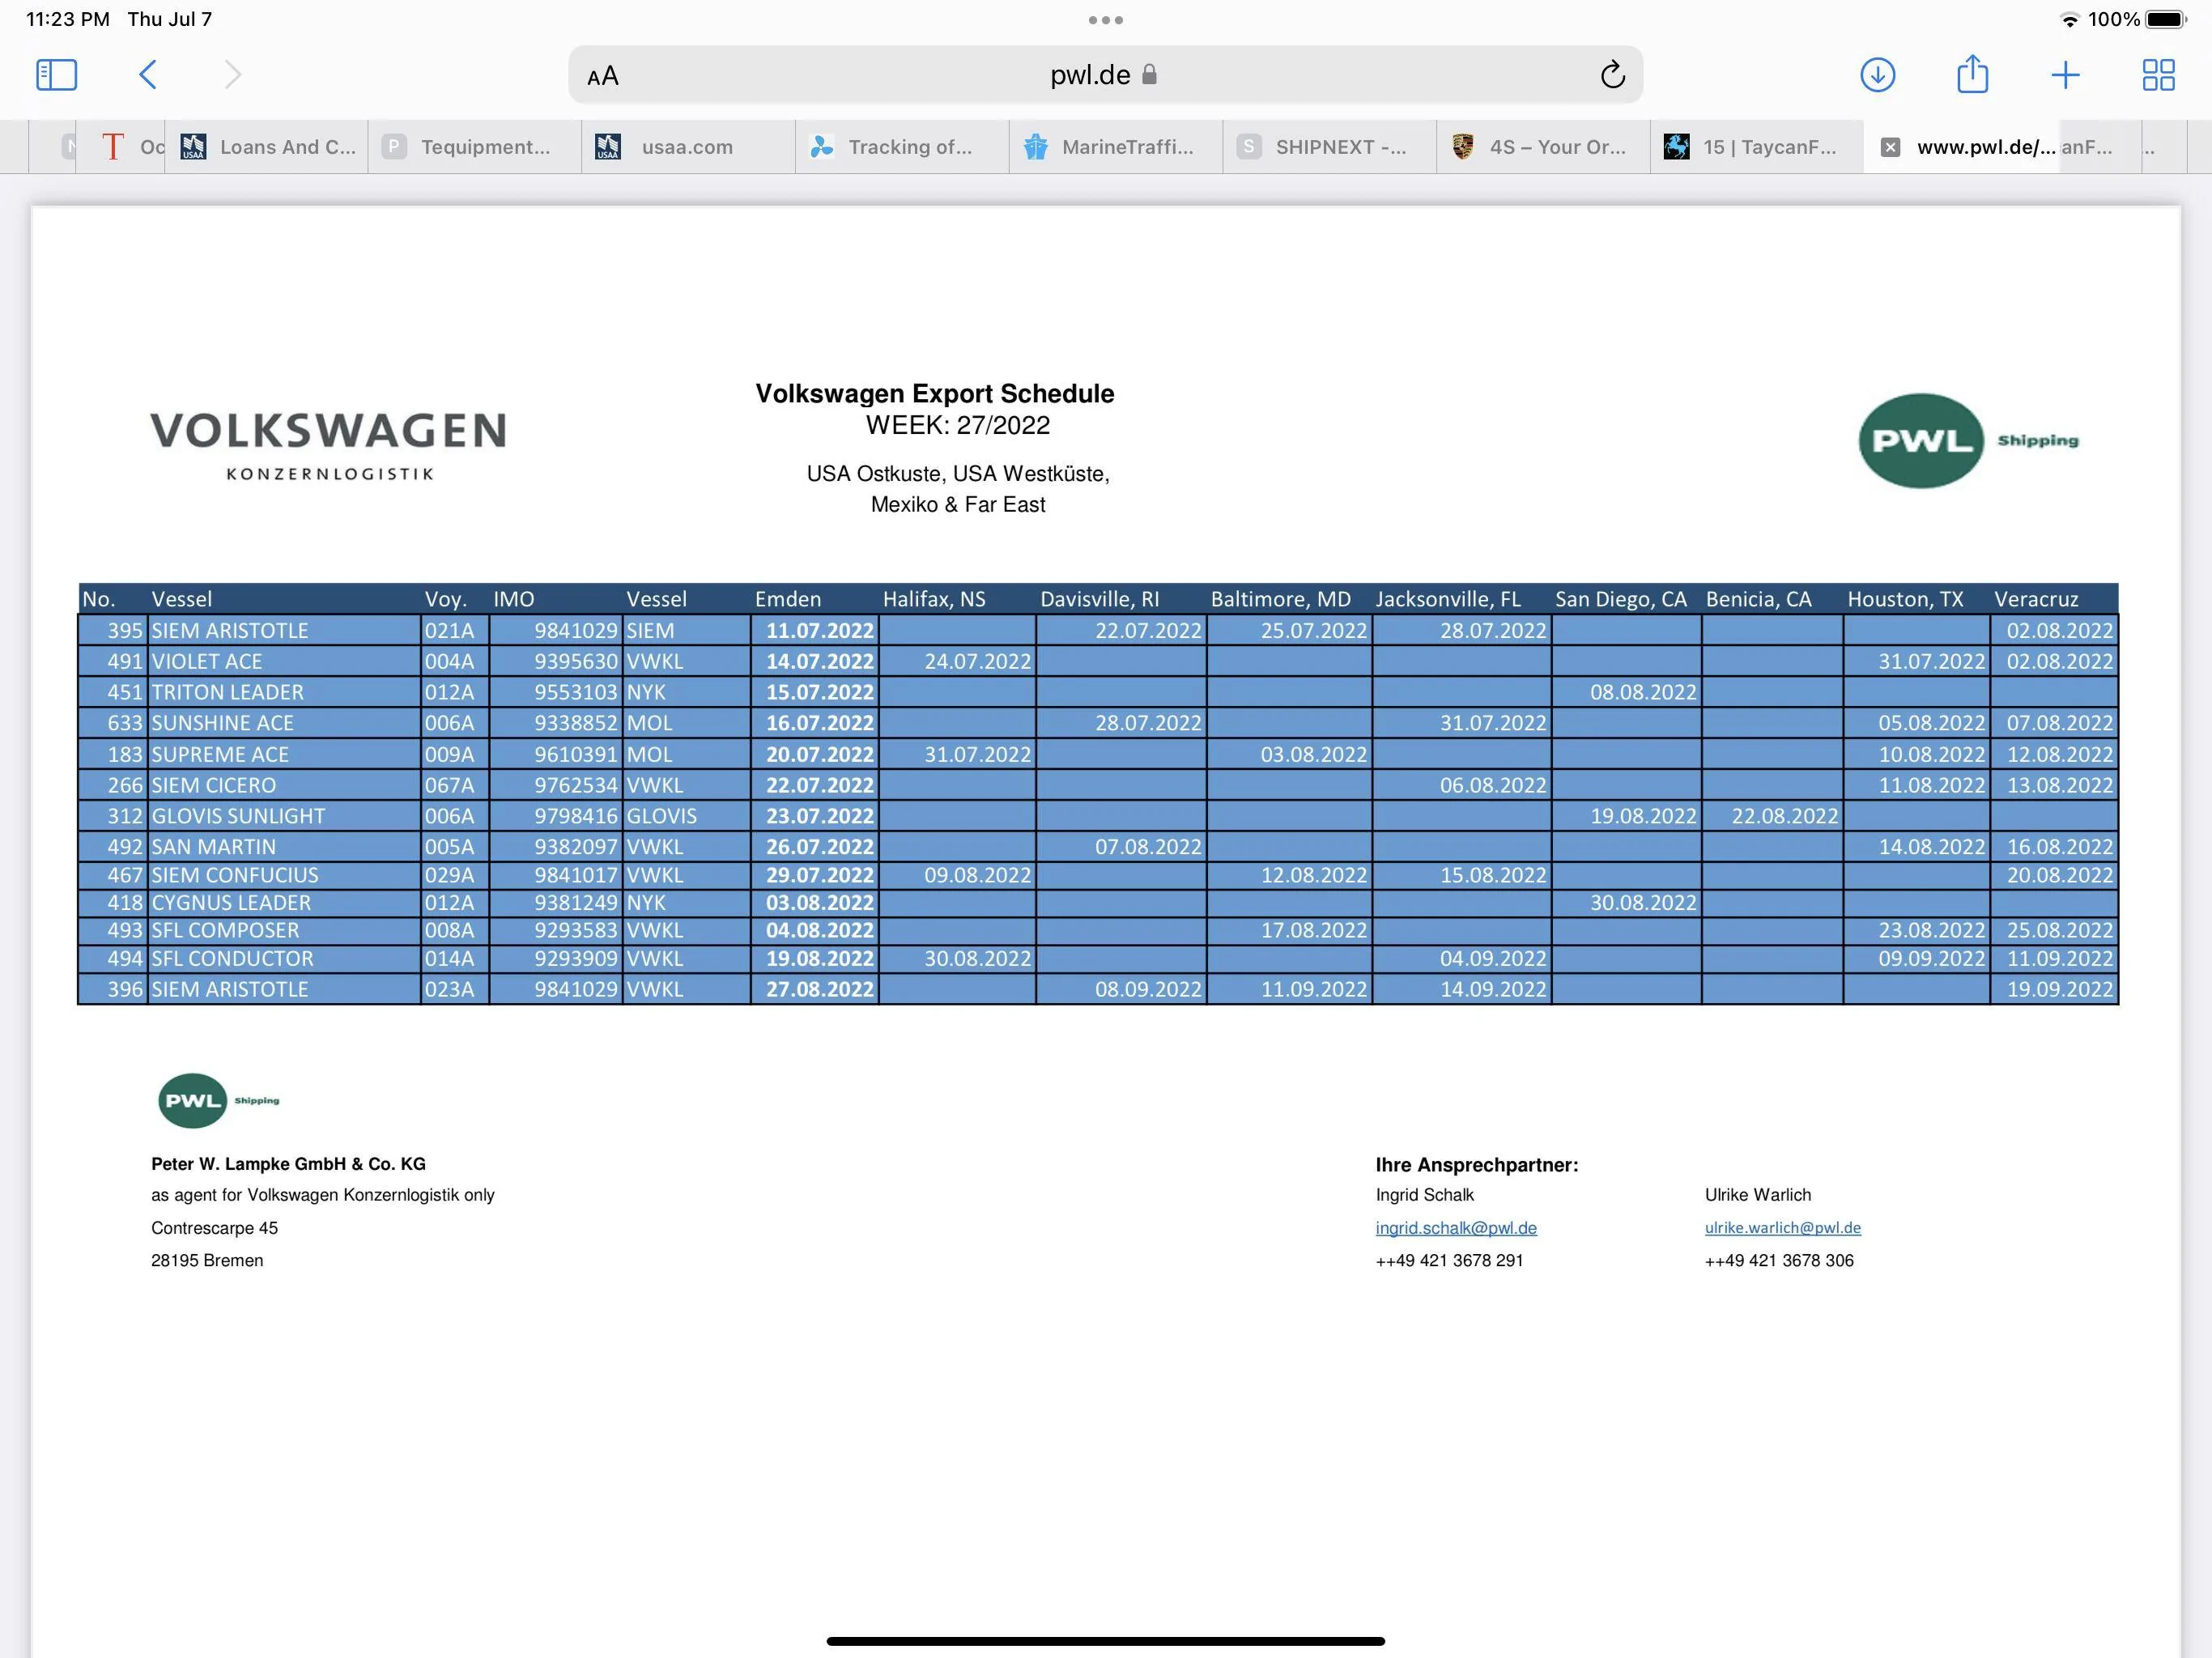2212x1658 pixels.
Task: Go forward to next page
Action: [232, 75]
